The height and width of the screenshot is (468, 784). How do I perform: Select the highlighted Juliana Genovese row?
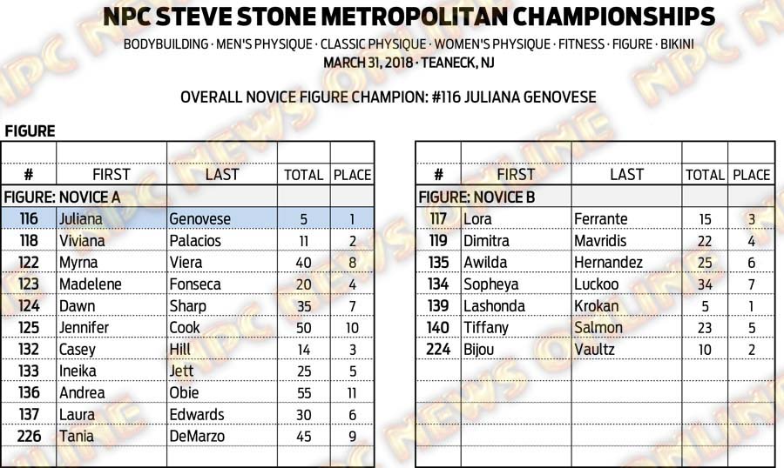coord(187,219)
